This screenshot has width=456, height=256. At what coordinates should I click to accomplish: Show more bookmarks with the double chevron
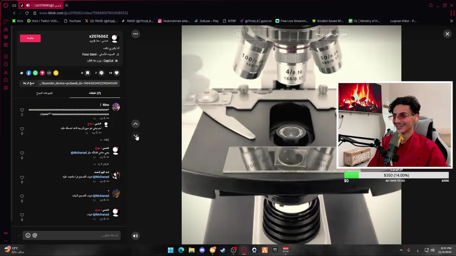click(x=451, y=21)
